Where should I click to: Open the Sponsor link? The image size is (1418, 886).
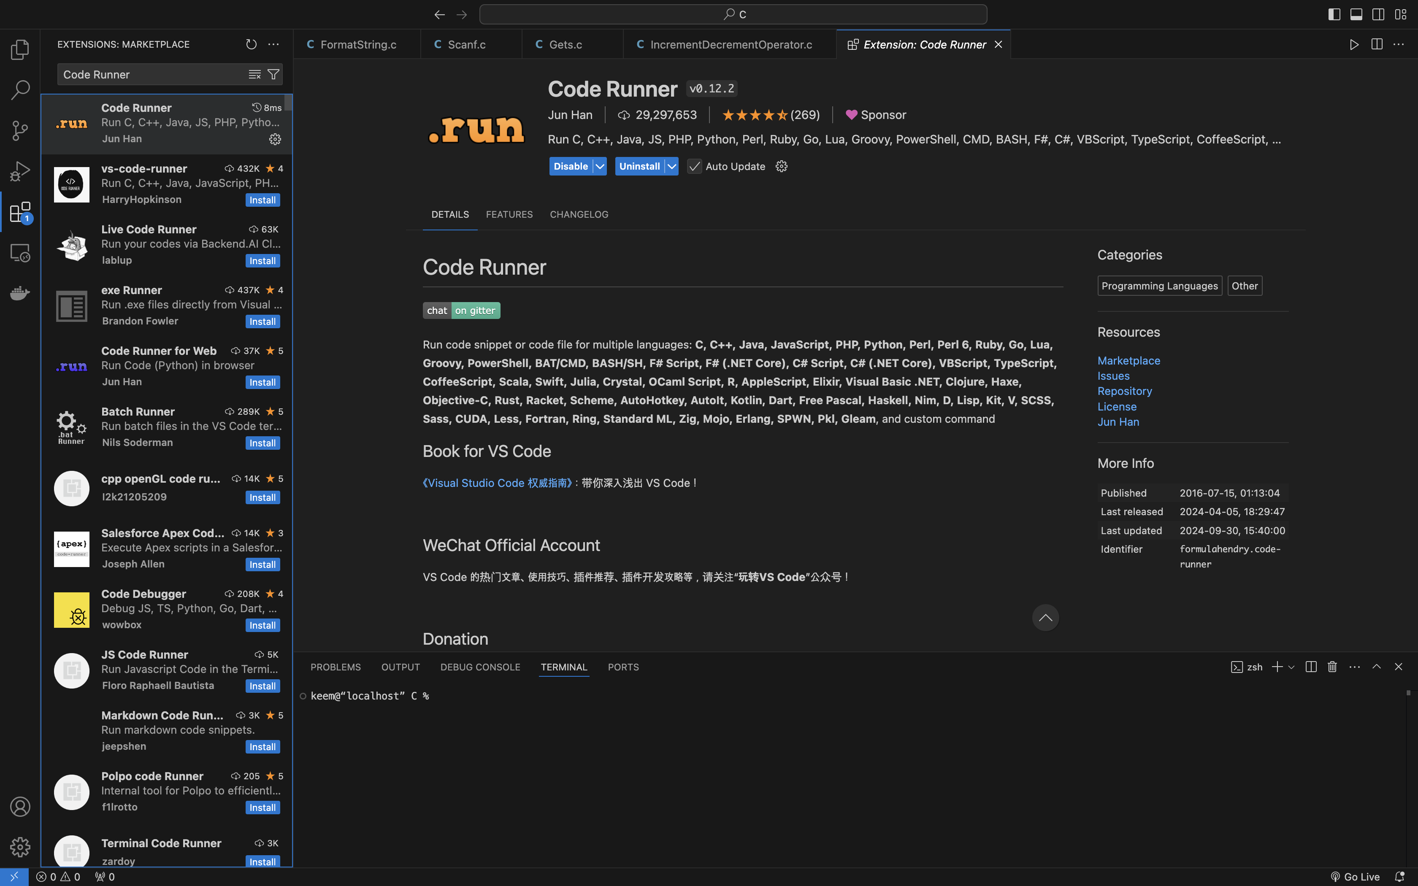pyautogui.click(x=876, y=115)
